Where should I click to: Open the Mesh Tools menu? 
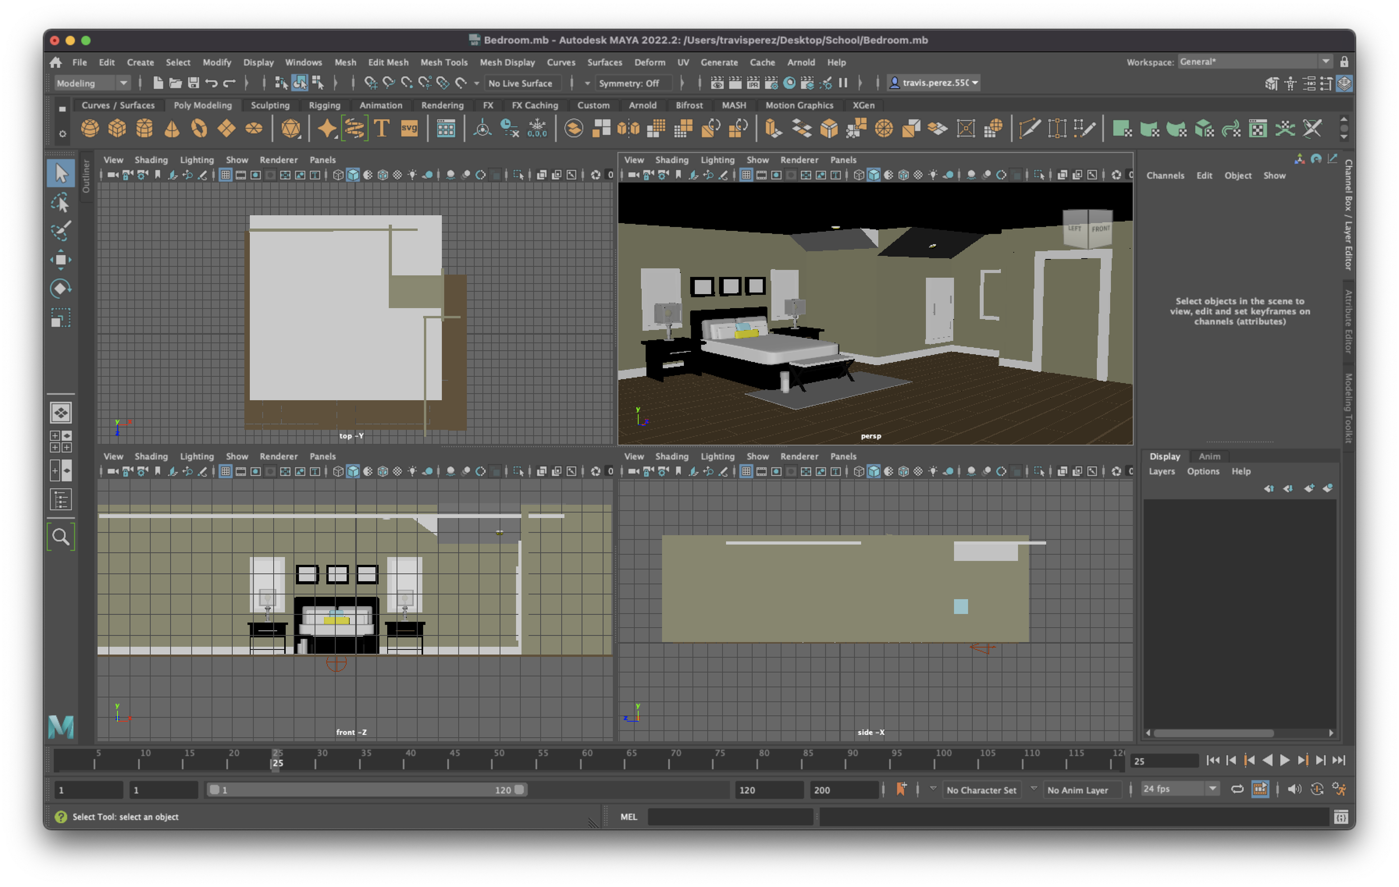[x=443, y=62]
